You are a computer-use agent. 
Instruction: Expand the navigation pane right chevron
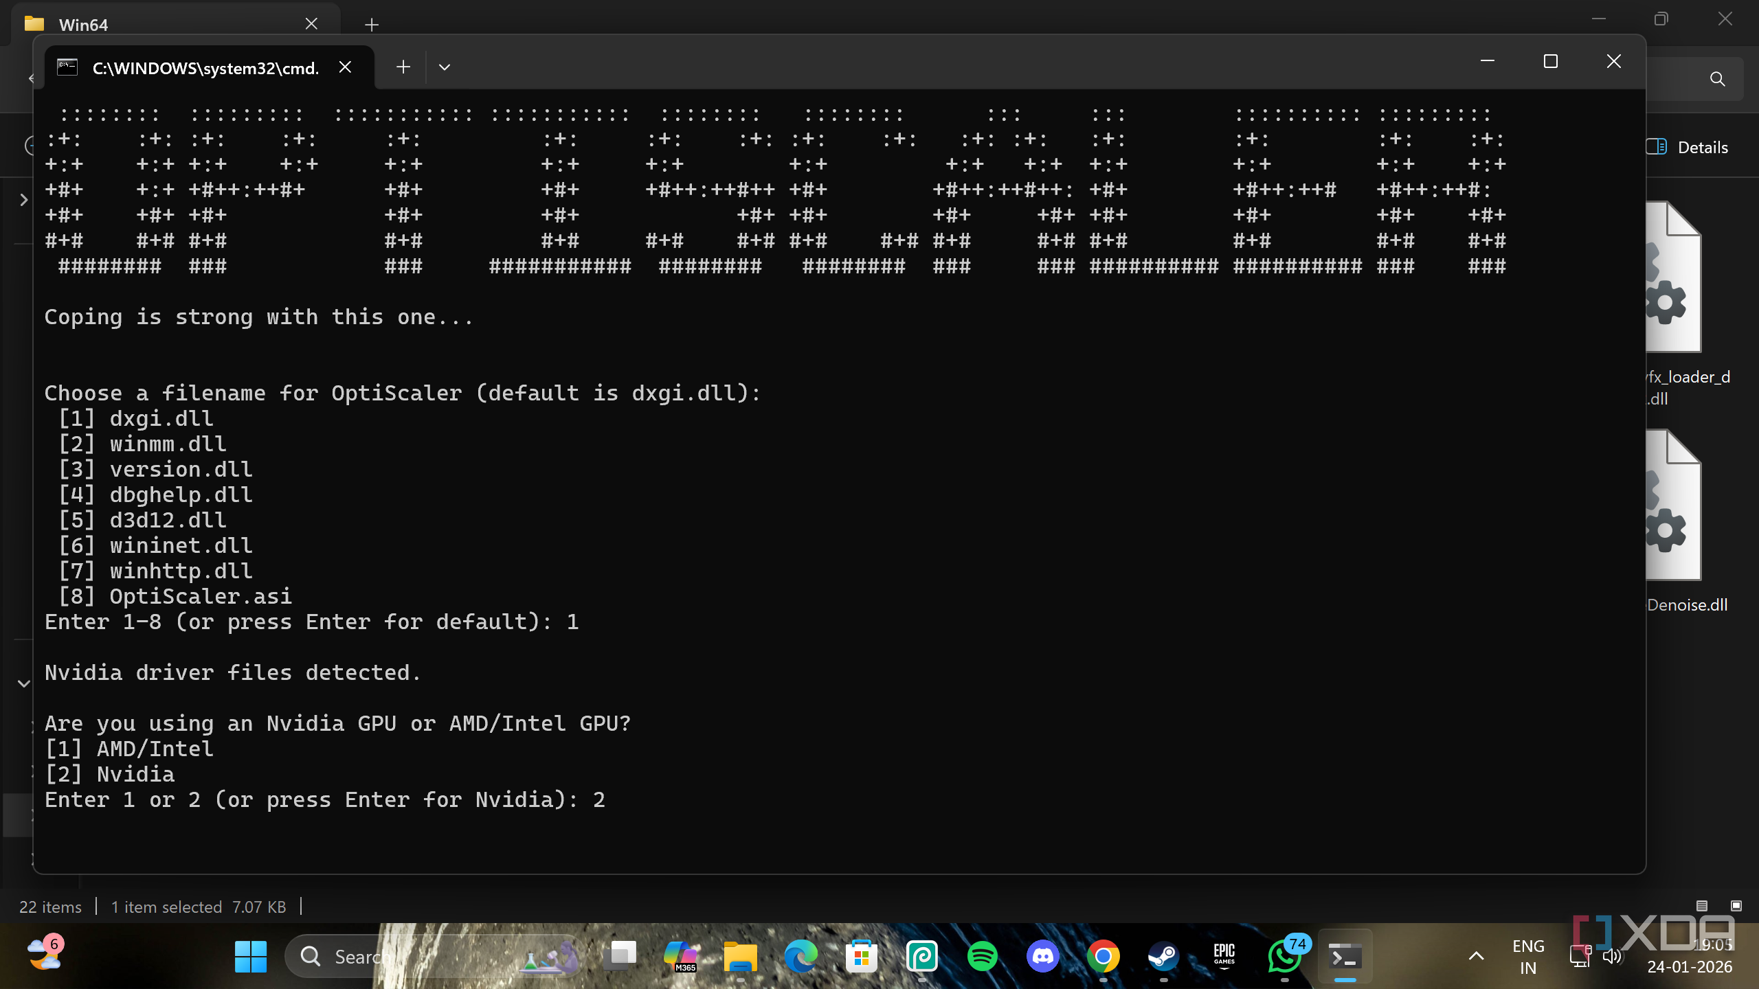click(24, 200)
